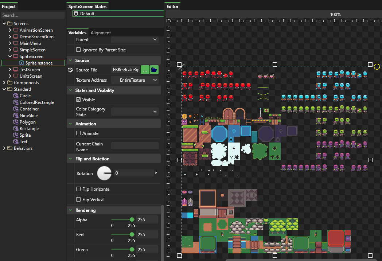This screenshot has height=261, width=382.
Task: Switch to the Alignment tab
Action: (x=101, y=33)
